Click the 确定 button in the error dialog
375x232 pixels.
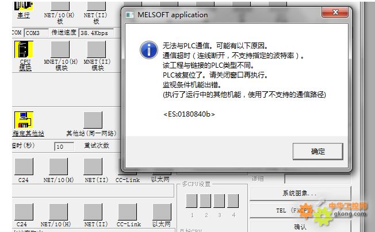click(317, 152)
